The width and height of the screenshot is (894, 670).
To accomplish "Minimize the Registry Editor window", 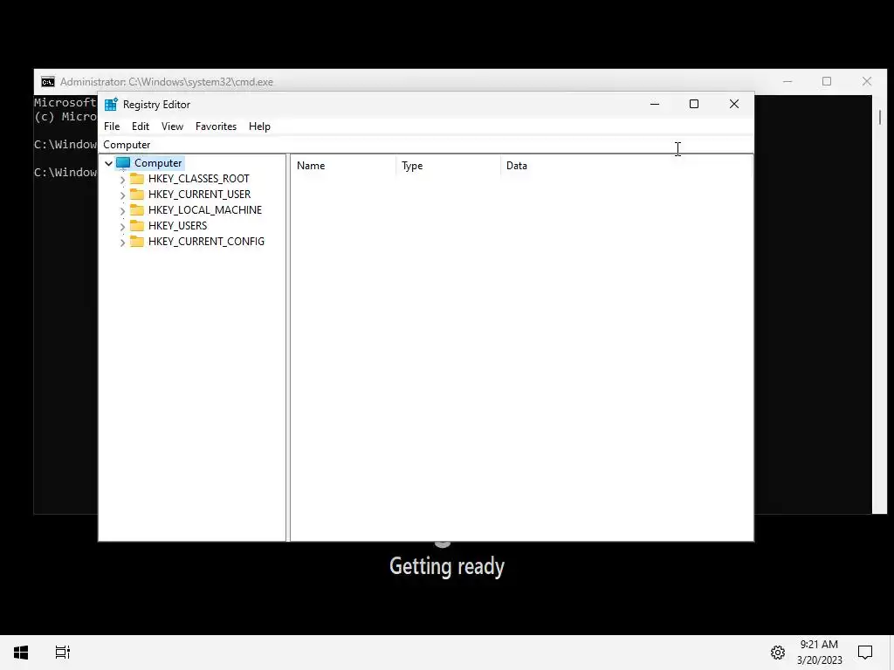I will [x=655, y=104].
